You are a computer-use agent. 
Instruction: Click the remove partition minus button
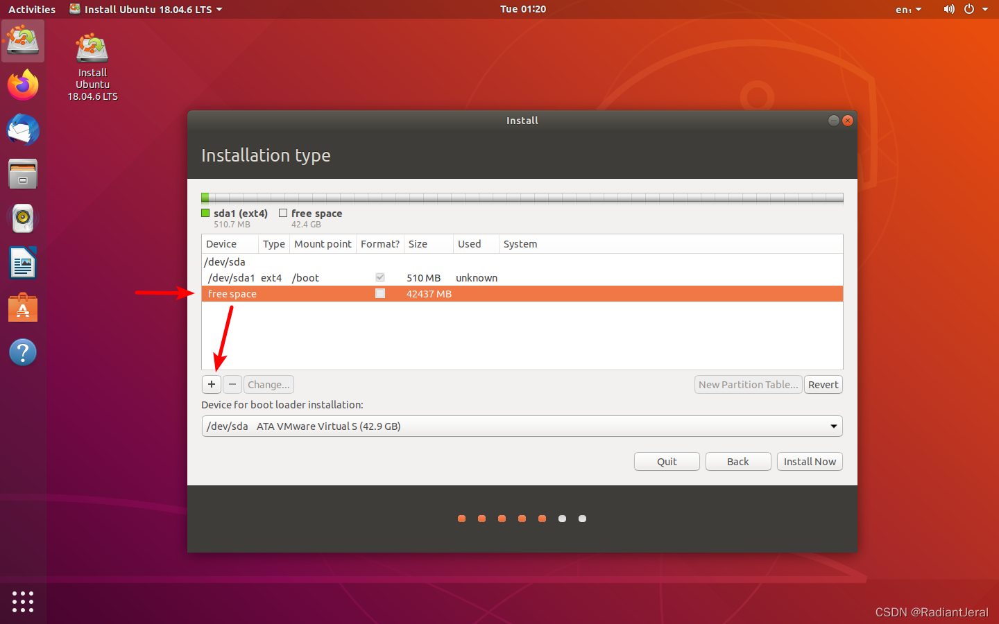point(232,384)
